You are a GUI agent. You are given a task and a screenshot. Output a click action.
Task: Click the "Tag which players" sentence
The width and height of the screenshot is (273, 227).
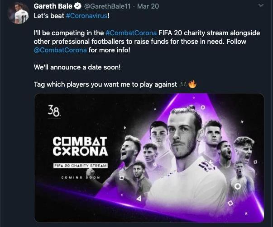[109, 84]
